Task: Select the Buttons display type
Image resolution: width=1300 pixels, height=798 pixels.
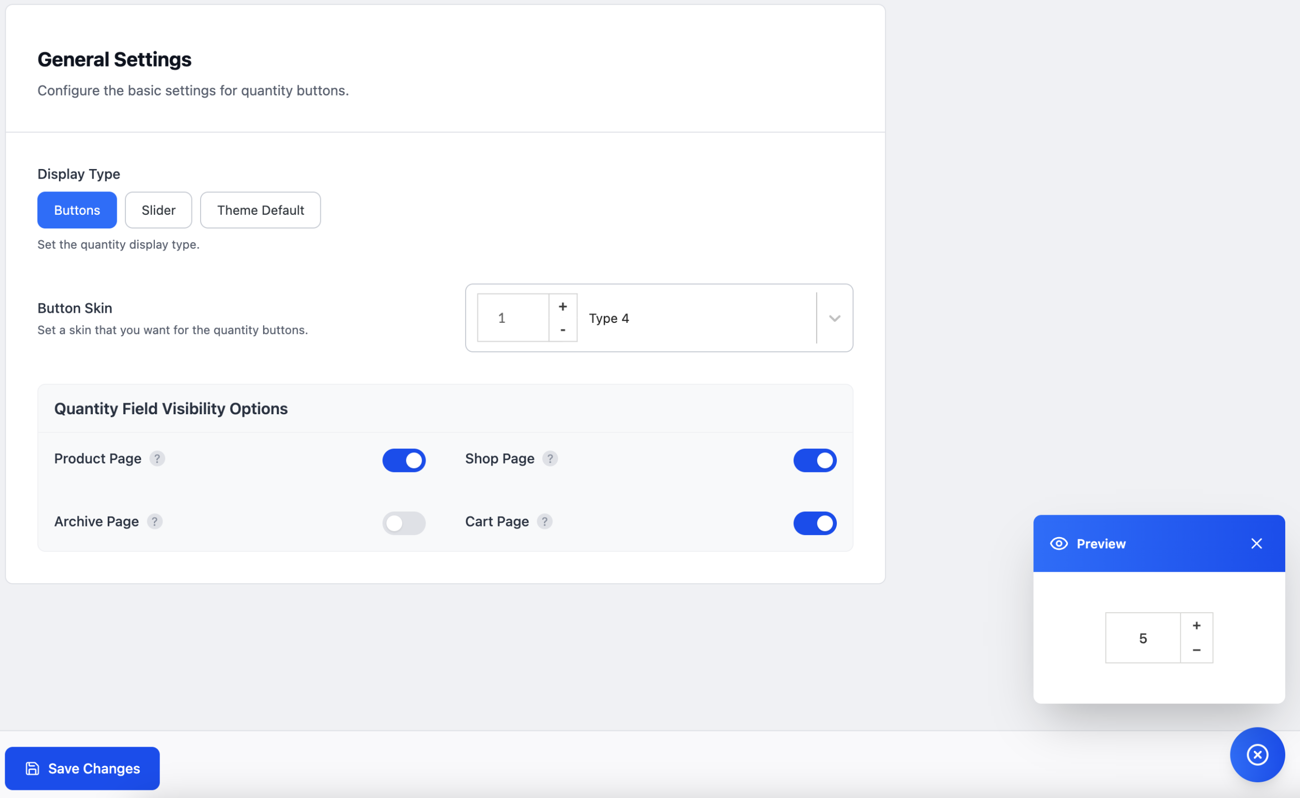Action: [77, 210]
